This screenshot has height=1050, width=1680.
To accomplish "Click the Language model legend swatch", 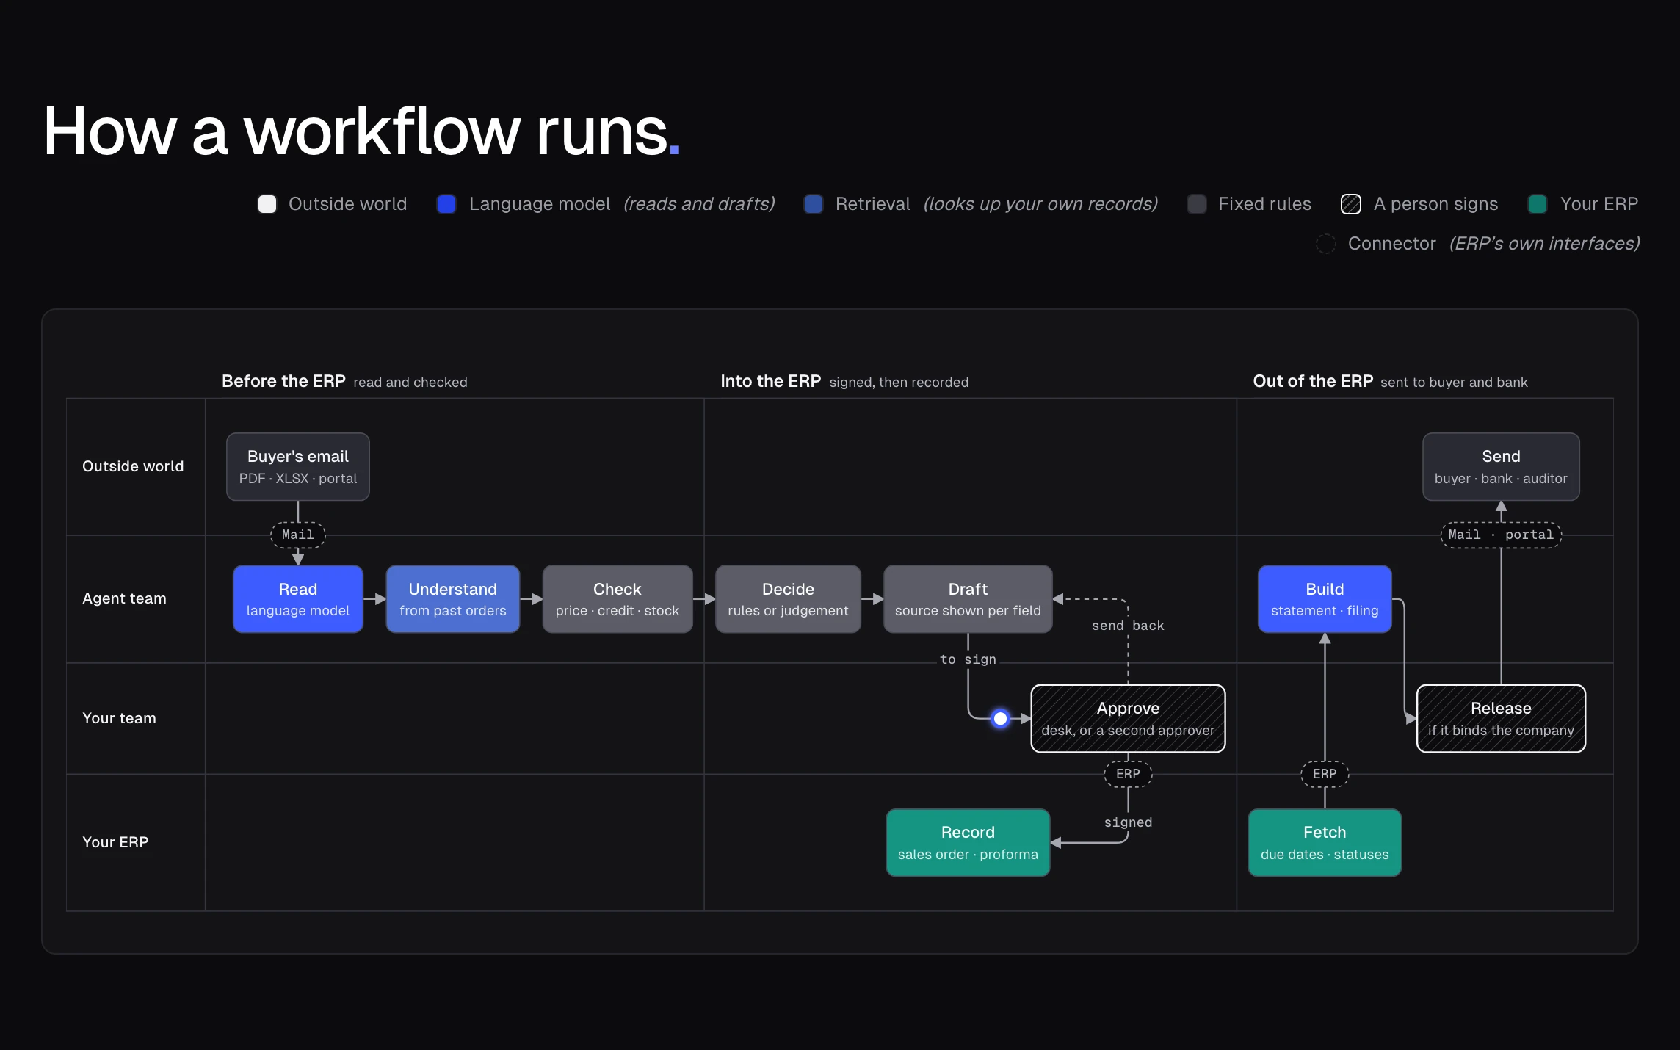I will (x=446, y=204).
